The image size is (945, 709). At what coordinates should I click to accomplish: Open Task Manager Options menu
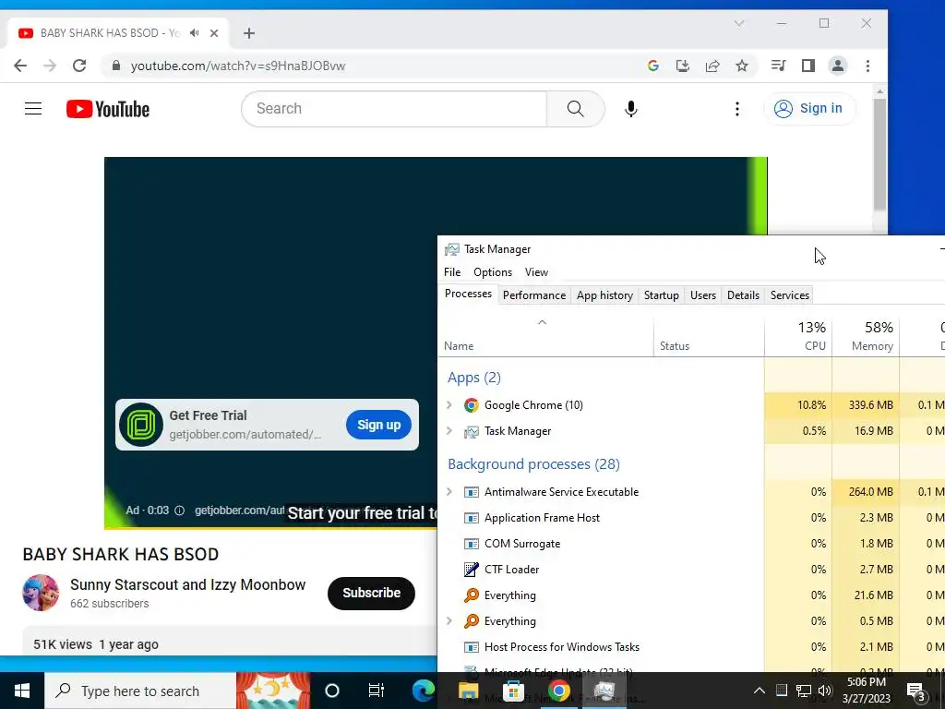click(x=493, y=272)
